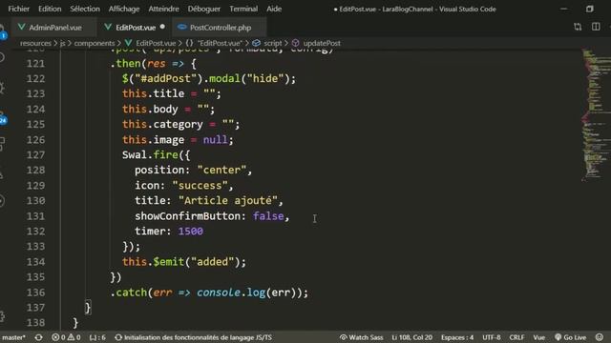This screenshot has width=611, height=343.
Task: Expand the js breadcrumb folder
Action: [62, 43]
